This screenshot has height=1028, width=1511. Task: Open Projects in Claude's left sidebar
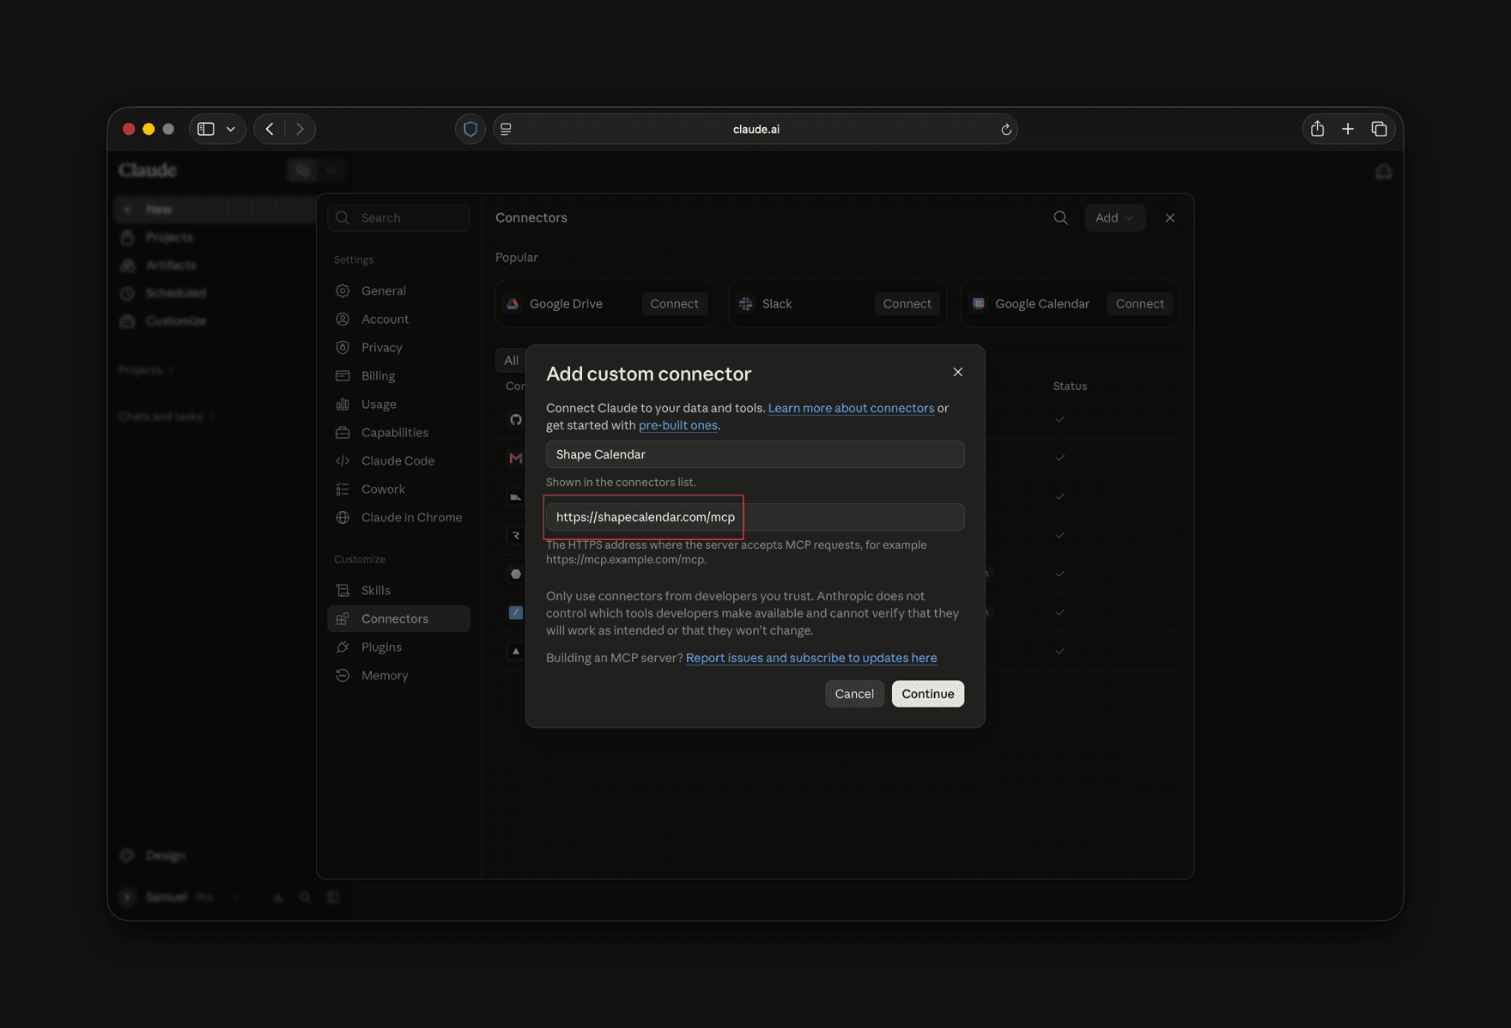coord(168,237)
